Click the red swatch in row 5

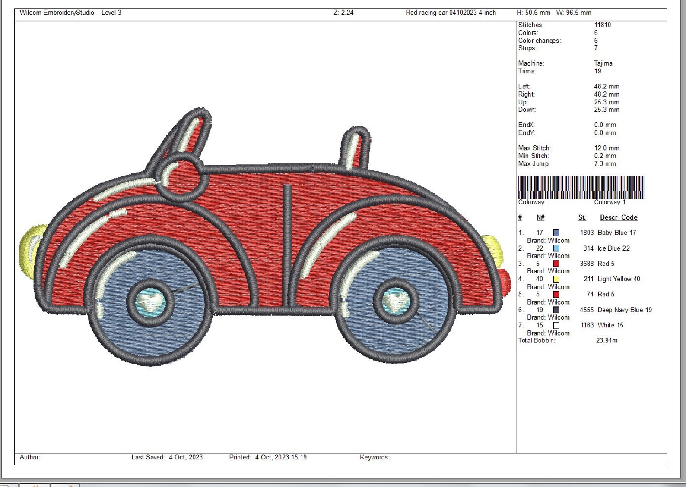pos(556,294)
